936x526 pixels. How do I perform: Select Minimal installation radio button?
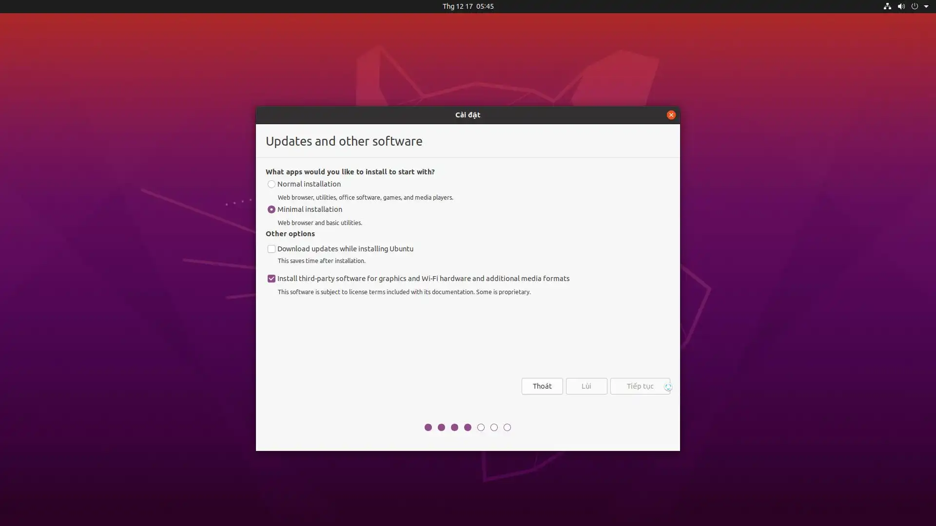[x=272, y=209]
